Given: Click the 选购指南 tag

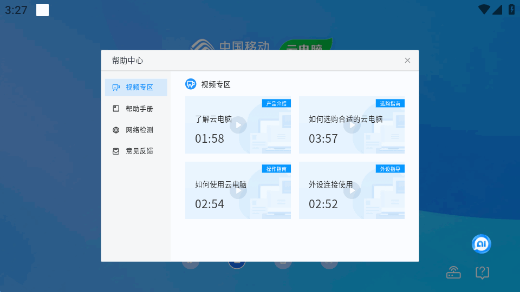Looking at the screenshot, I should [x=390, y=103].
